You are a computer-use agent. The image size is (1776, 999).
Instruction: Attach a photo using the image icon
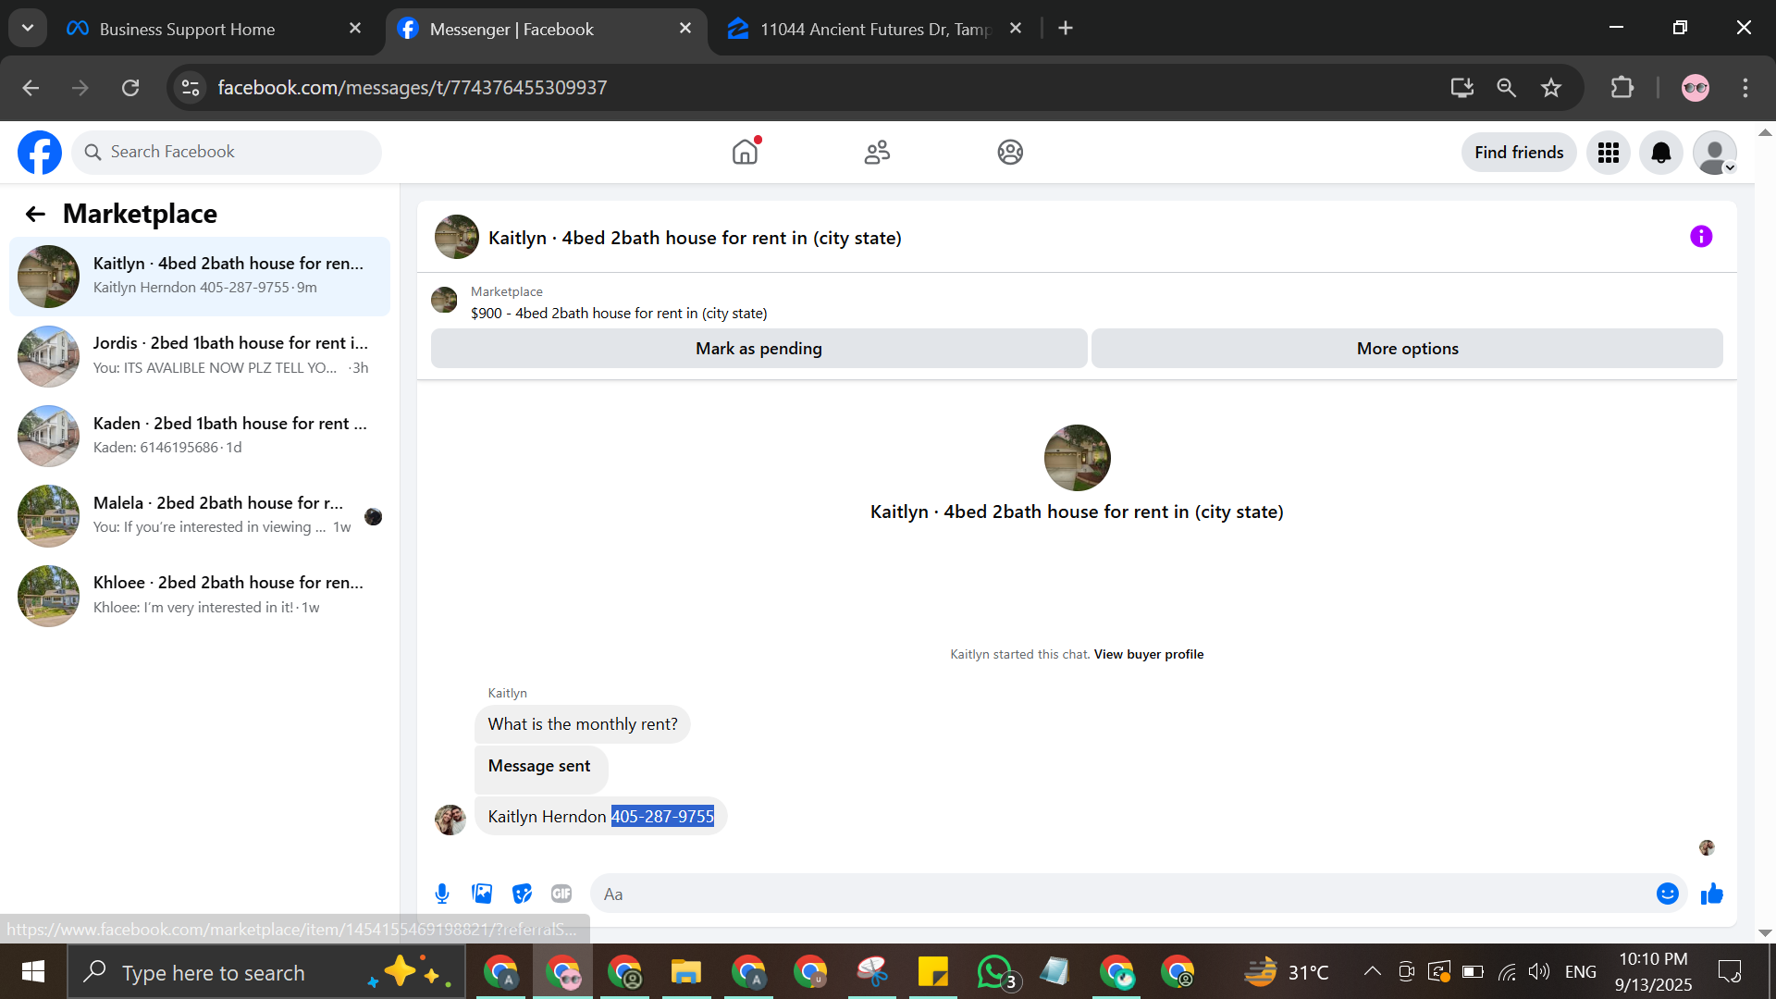pyautogui.click(x=482, y=894)
